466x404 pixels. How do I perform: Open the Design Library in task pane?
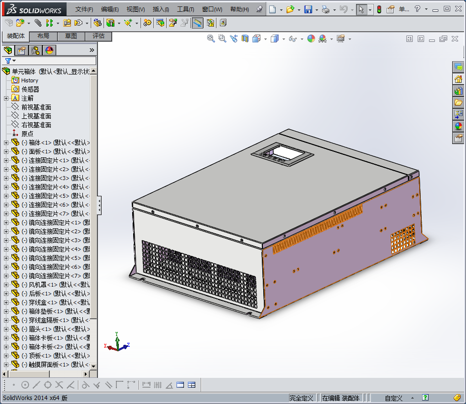[458, 91]
